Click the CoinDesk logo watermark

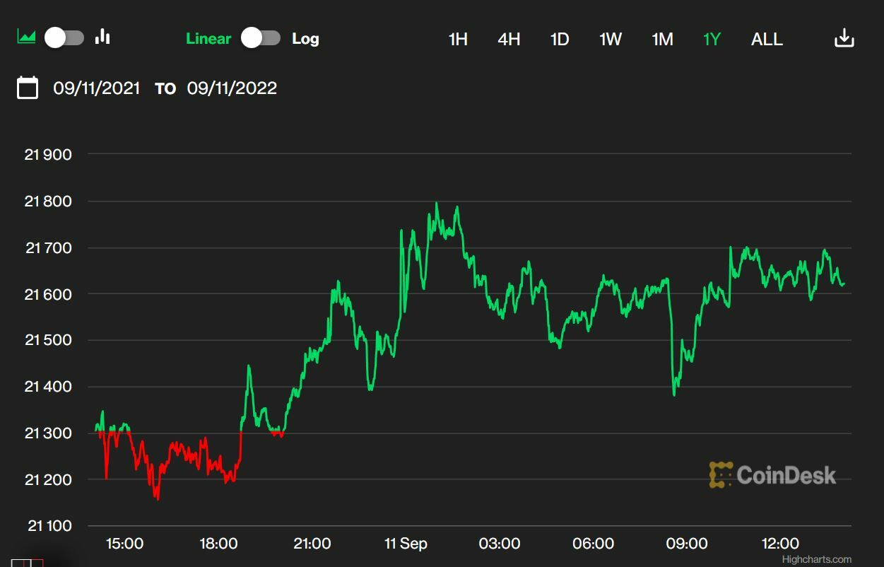click(772, 475)
